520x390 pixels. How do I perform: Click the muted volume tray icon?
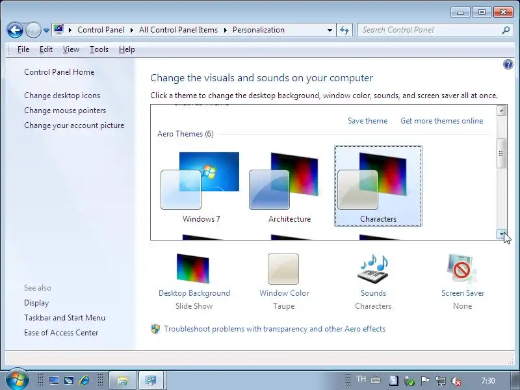coord(456,382)
